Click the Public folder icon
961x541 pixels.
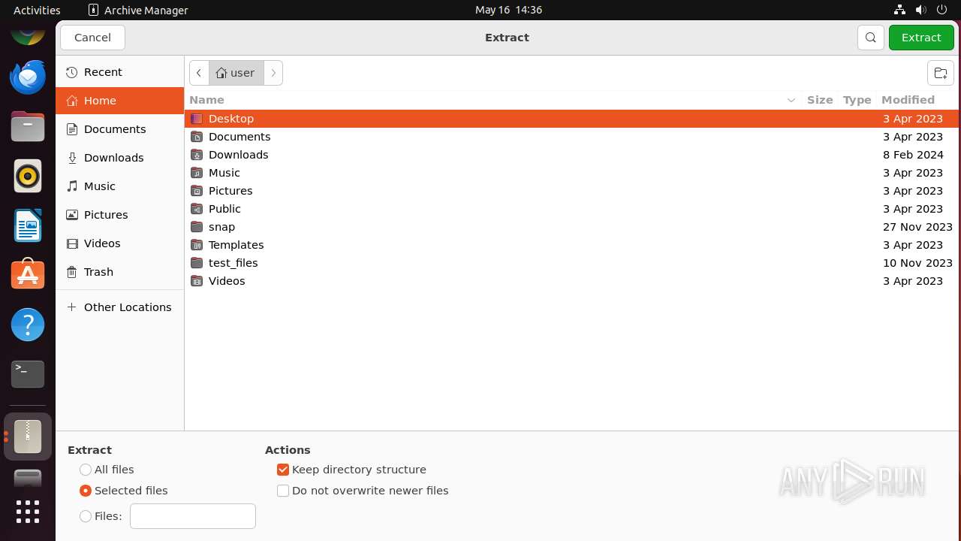click(197, 209)
